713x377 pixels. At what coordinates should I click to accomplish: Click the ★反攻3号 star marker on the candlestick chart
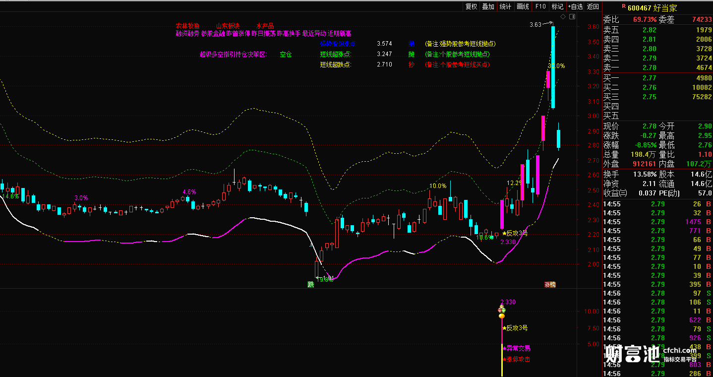(x=515, y=233)
